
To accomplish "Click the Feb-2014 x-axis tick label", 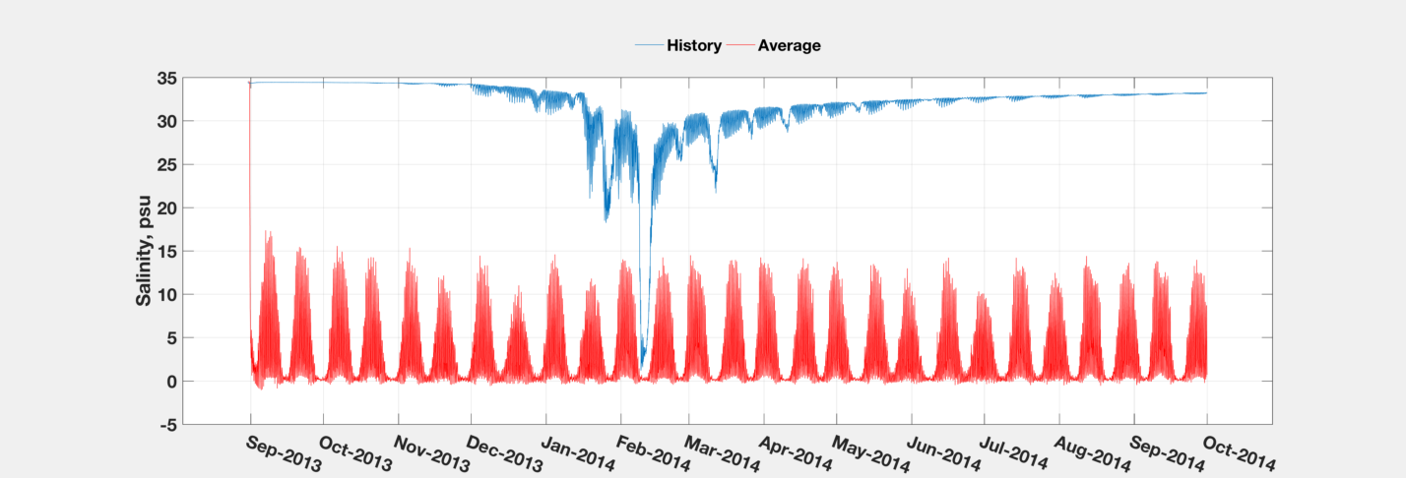I will click(652, 452).
